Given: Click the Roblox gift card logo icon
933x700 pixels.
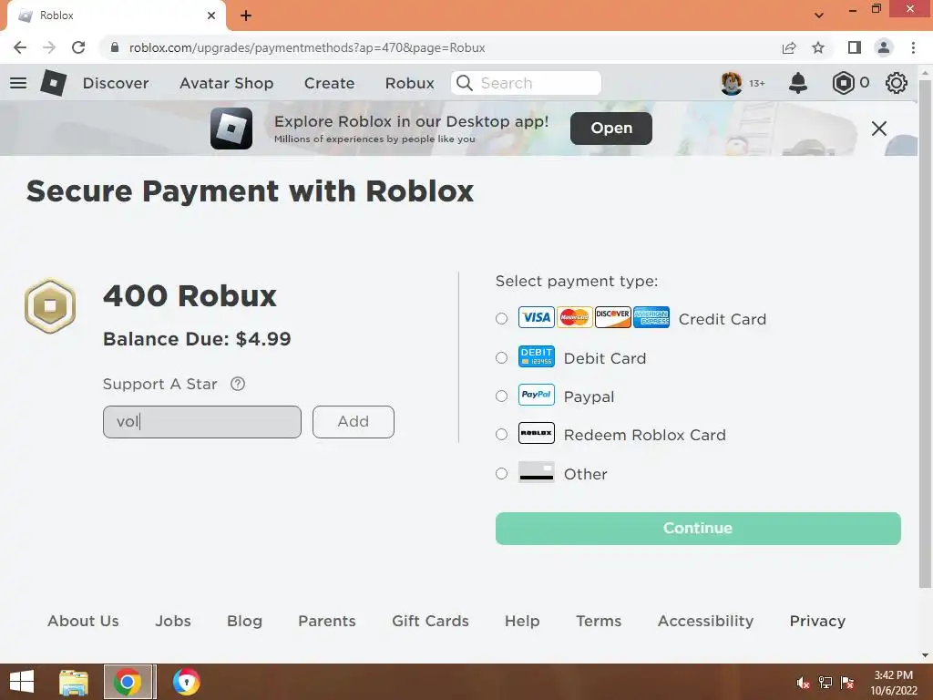Looking at the screenshot, I should [x=536, y=433].
